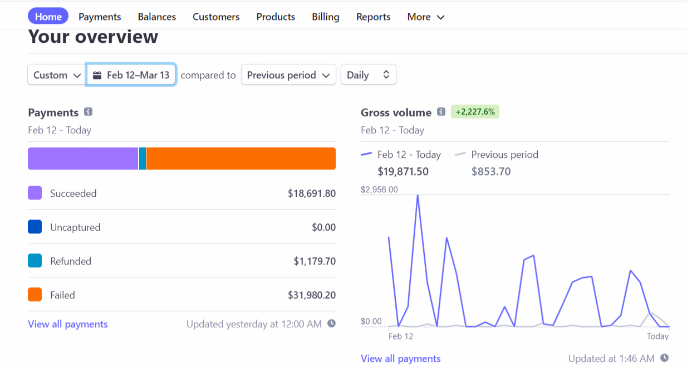Screen dimensions: 687x369
Task: Expand the More navigation menu
Action: 426,17
